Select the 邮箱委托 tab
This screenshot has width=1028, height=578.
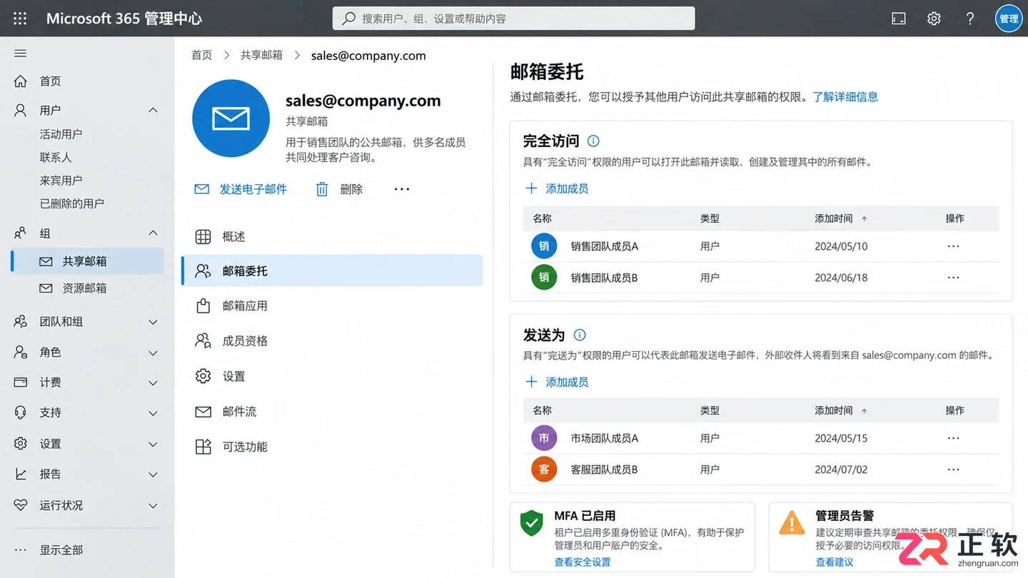(332, 271)
